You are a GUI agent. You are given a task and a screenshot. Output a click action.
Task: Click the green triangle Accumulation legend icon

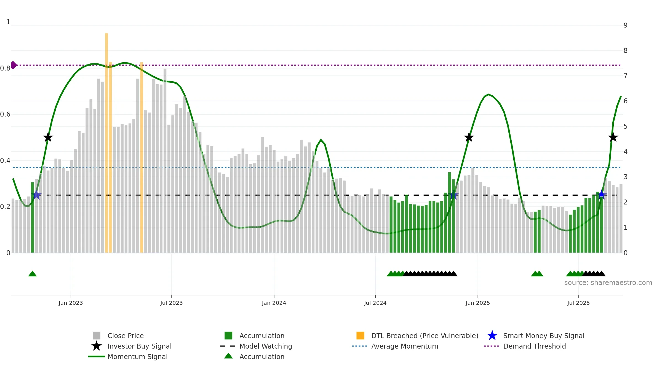pyautogui.click(x=228, y=356)
